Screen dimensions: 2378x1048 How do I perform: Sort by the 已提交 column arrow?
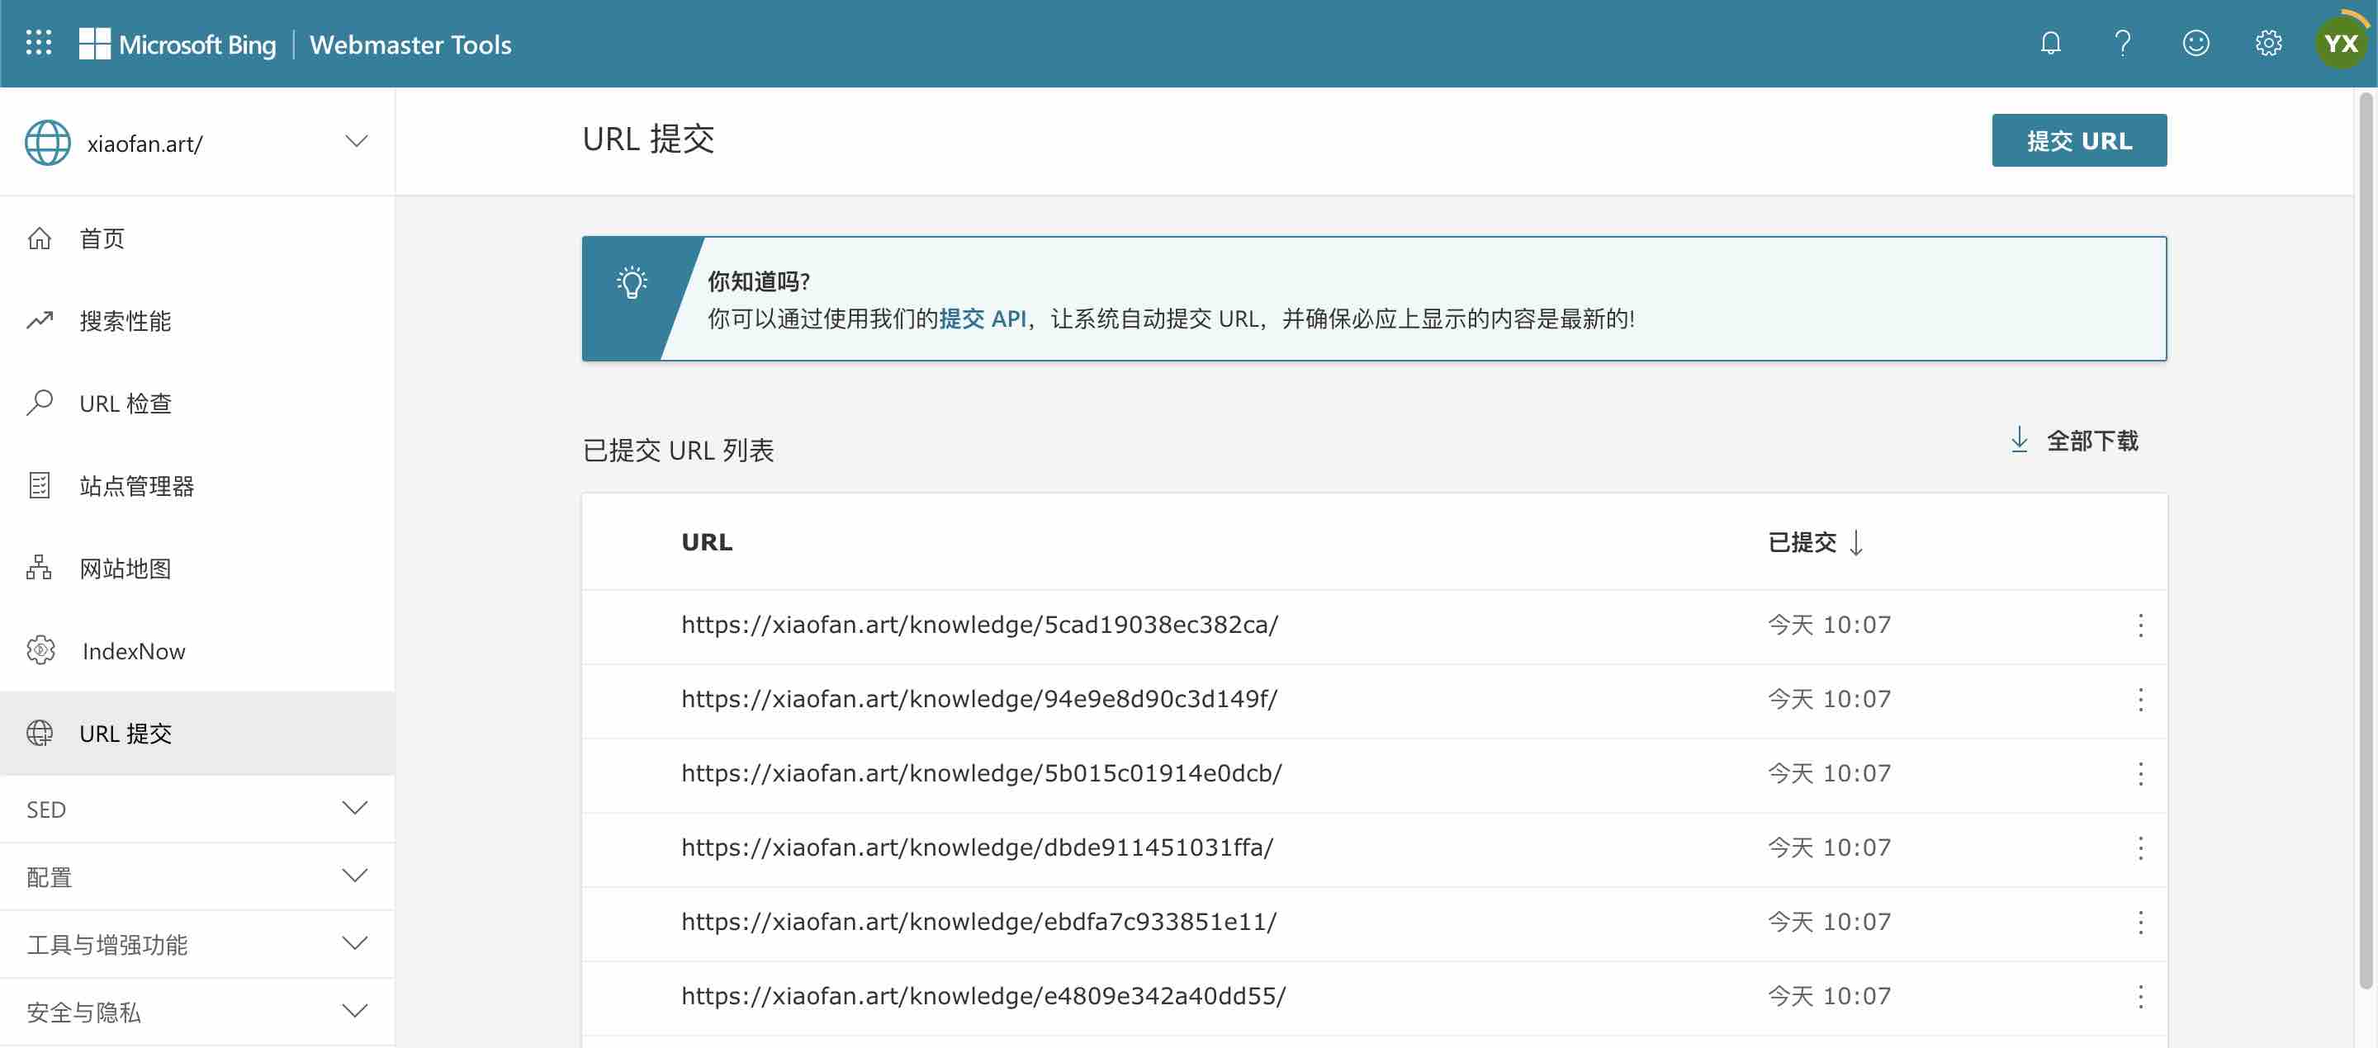click(x=1856, y=542)
